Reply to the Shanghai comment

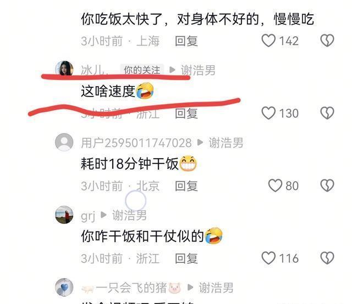click(186, 41)
